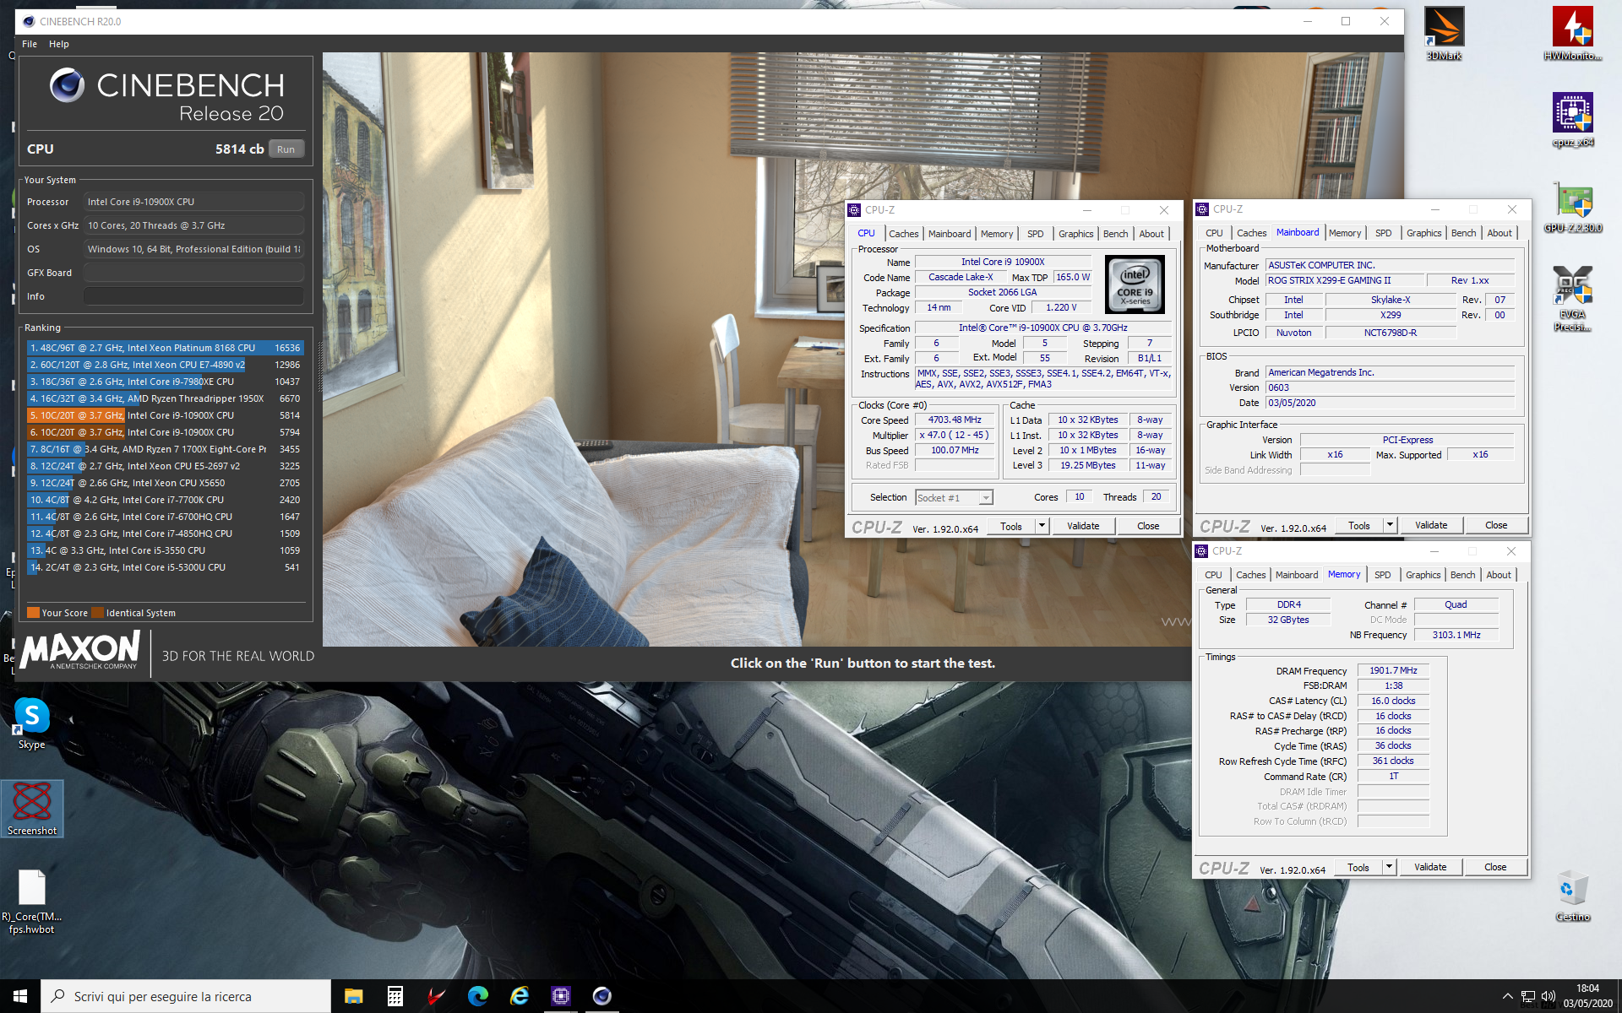
Task: Open the EVGA Precision desktop shortcut
Action: (x=1572, y=297)
